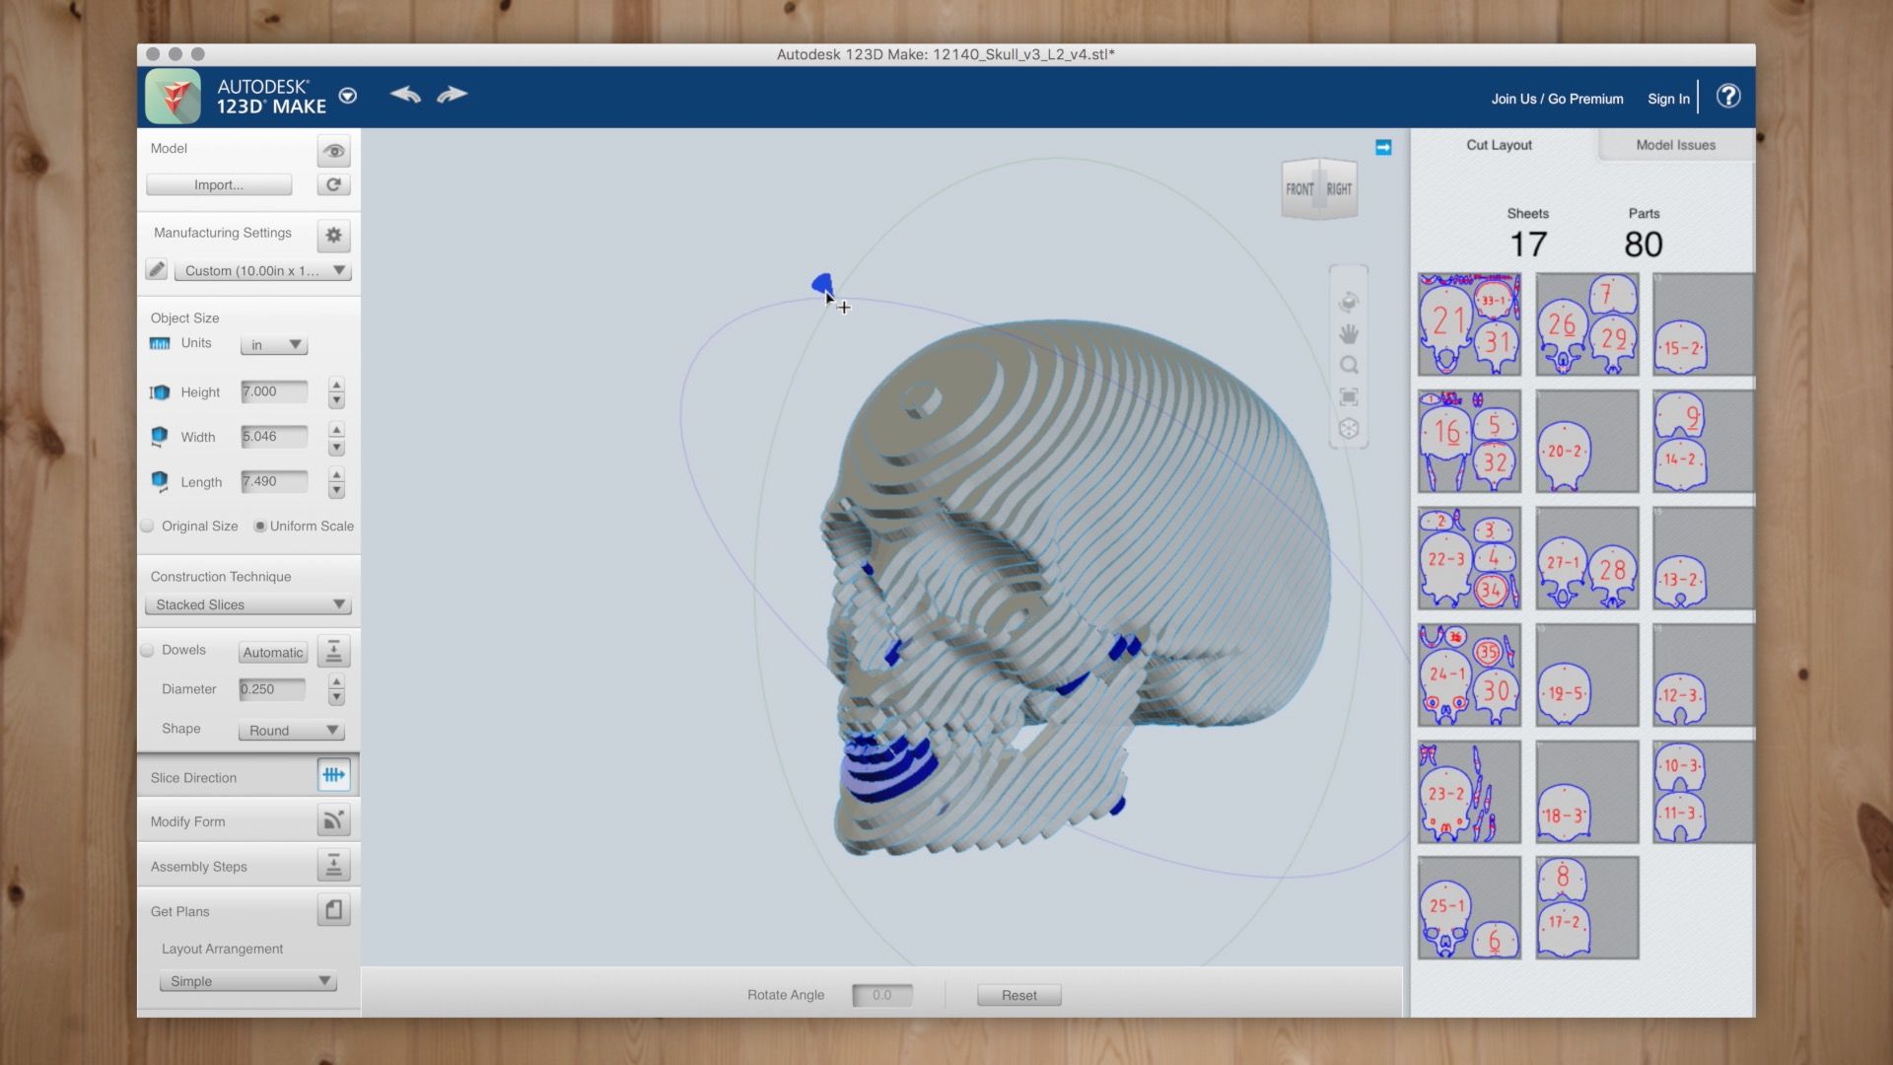The image size is (1893, 1065).
Task: Select the Cut Layout tab
Action: click(1497, 145)
